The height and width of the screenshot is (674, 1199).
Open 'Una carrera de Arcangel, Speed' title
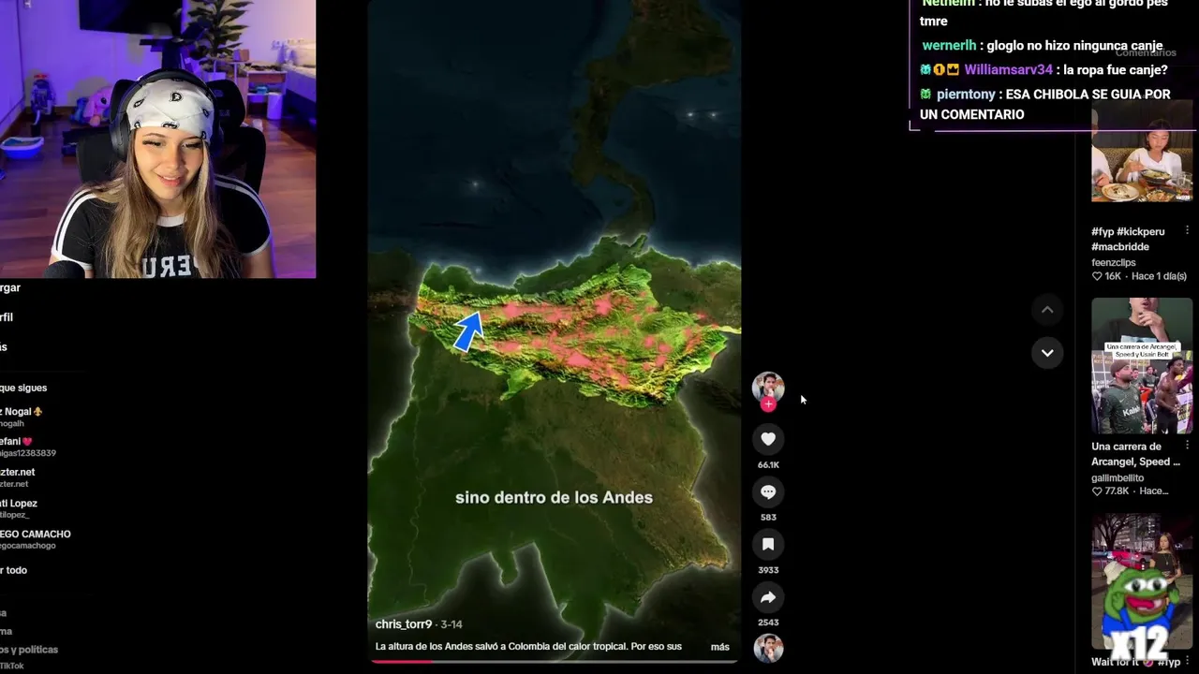click(1135, 454)
